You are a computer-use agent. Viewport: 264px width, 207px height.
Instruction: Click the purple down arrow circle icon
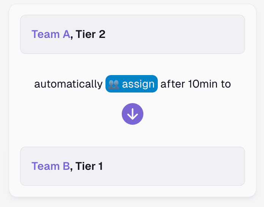[x=132, y=114]
